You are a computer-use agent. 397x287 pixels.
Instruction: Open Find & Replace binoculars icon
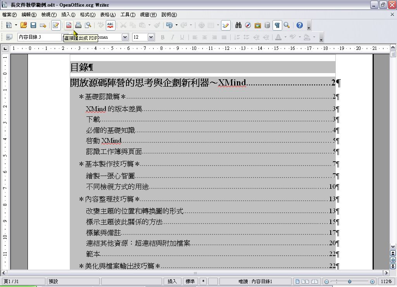[x=238, y=25]
